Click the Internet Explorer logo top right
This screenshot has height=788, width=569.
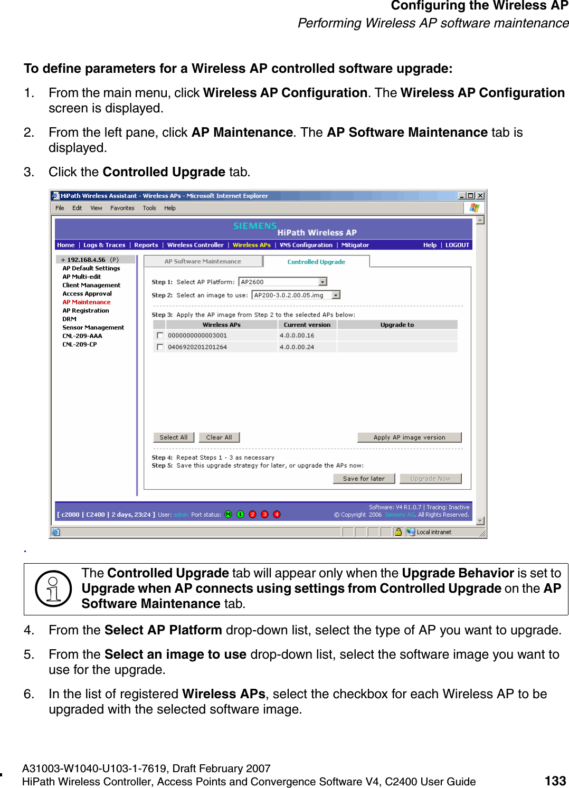(475, 208)
